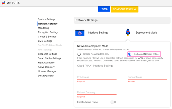Click Cloud (WAN) Interface Settings heading
Screen dimensions: 172x109
pyautogui.click(x=95, y=66)
